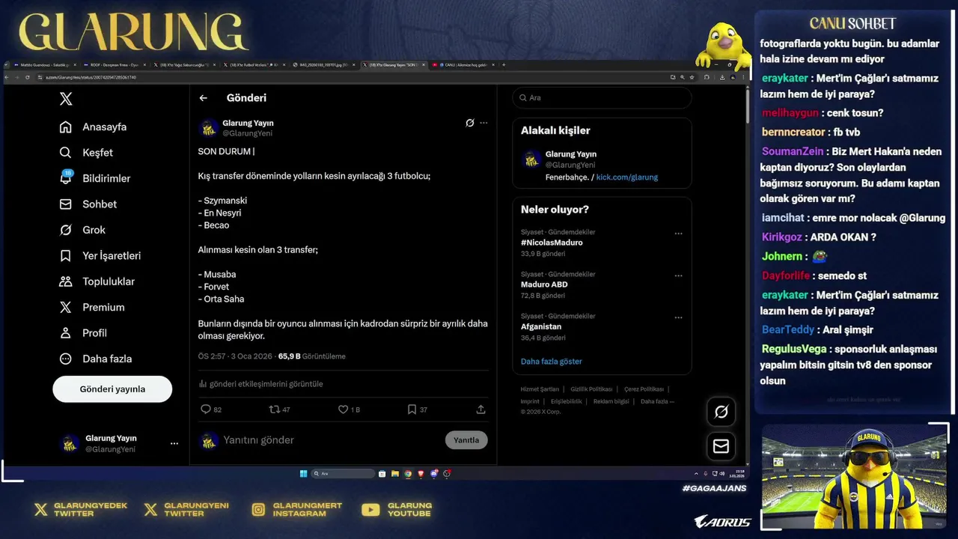This screenshot has width=958, height=539.
Task: Click browser reload button
Action: click(28, 76)
